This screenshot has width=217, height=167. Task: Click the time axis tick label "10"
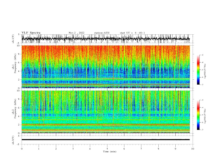[193, 149]
